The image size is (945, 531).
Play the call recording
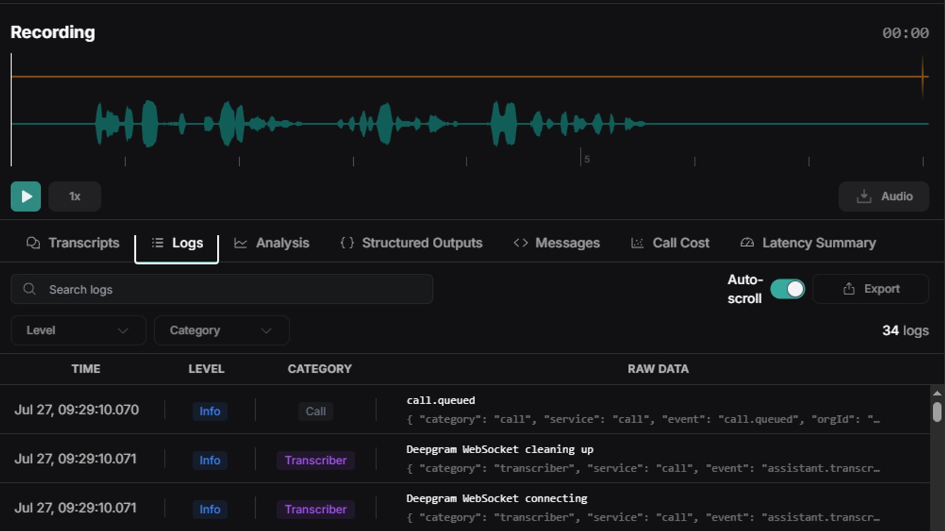pyautogui.click(x=25, y=196)
